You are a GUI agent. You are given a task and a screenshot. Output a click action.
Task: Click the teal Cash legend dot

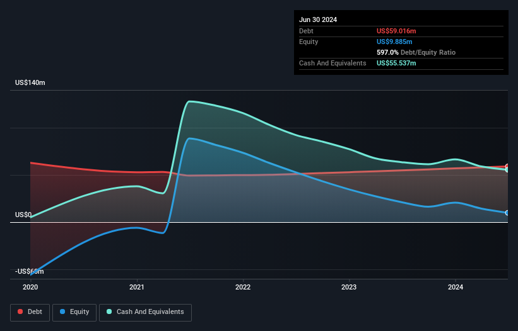pos(109,311)
